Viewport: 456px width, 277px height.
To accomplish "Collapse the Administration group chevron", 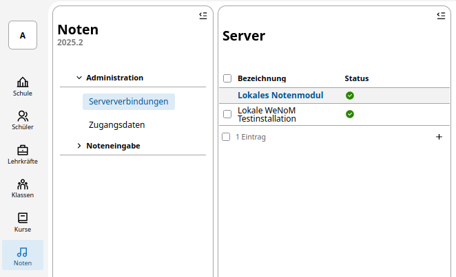I will [x=79, y=78].
